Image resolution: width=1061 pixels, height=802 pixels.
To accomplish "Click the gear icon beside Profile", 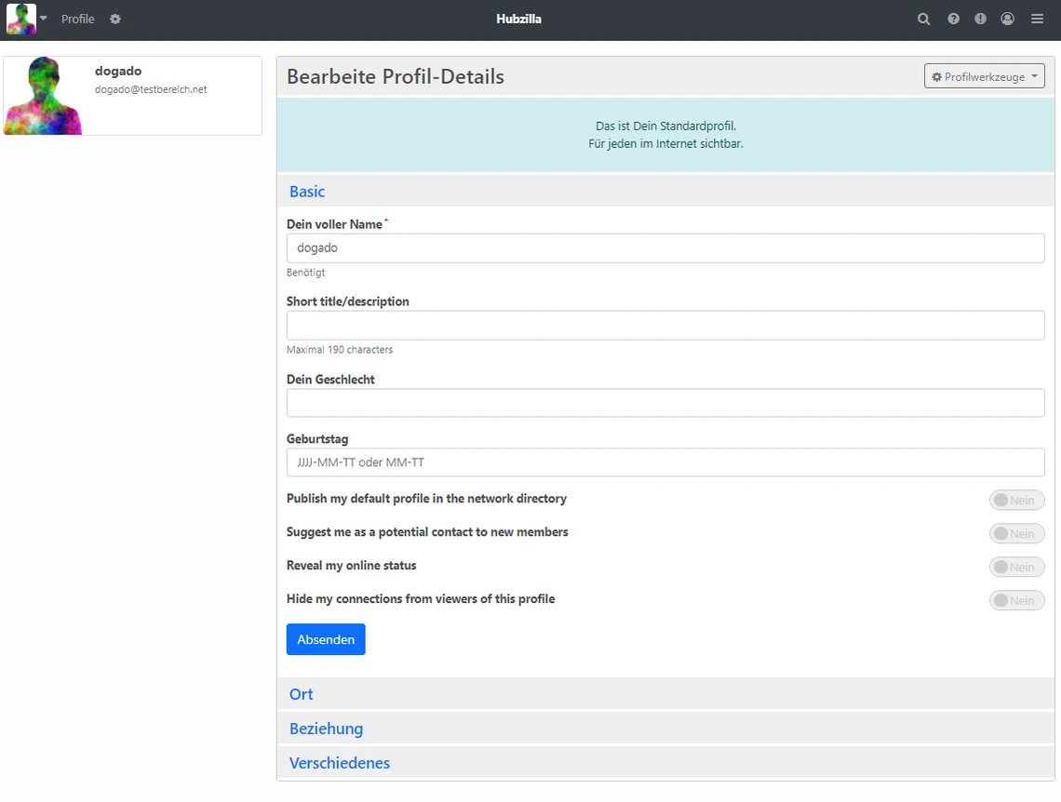I will click(x=115, y=19).
